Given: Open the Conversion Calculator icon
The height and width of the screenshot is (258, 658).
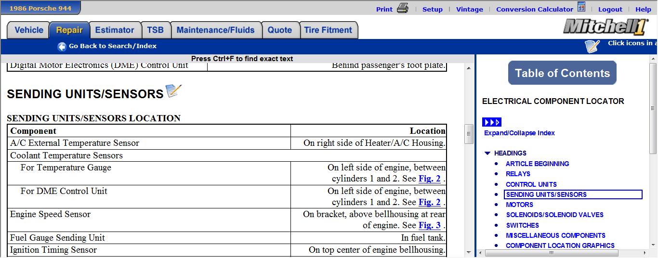Looking at the screenshot, I should coord(581,8).
